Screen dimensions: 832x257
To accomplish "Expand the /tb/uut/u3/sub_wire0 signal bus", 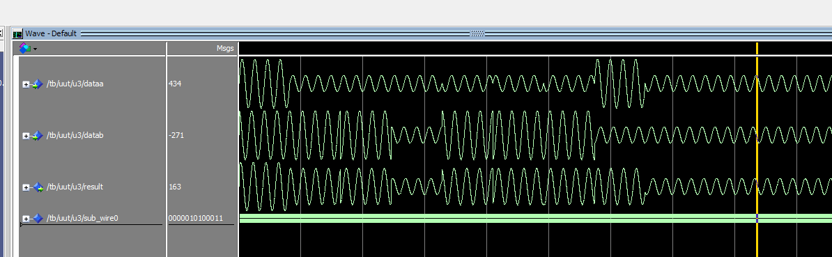I will pyautogui.click(x=26, y=219).
